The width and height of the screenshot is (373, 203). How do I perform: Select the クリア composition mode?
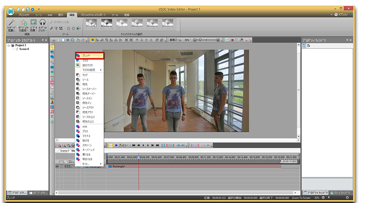pos(90,75)
